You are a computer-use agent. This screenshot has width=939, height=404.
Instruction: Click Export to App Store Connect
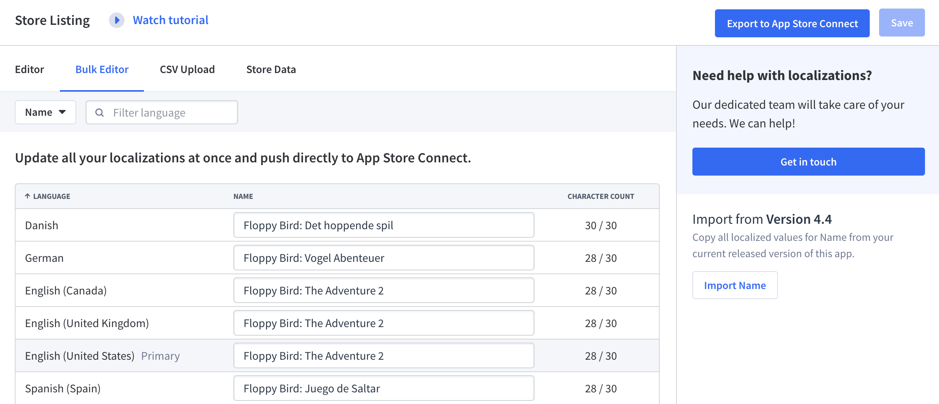coord(792,23)
